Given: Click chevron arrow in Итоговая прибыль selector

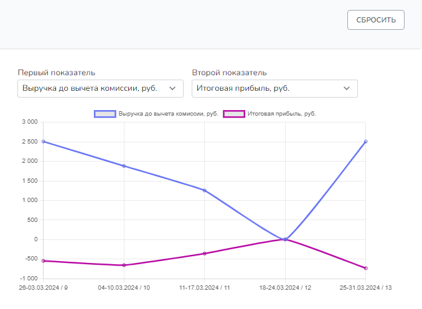Looking at the screenshot, I should (347, 88).
